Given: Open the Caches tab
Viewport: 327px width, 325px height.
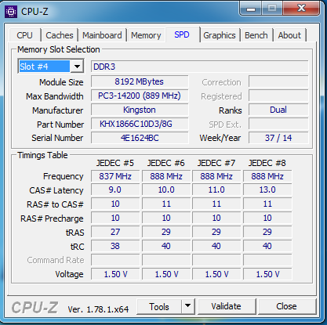Looking at the screenshot, I should (x=60, y=35).
